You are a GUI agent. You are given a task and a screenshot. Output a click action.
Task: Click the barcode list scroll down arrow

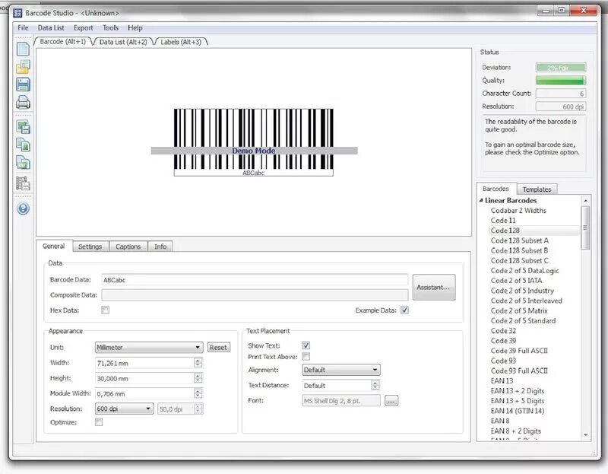(585, 435)
